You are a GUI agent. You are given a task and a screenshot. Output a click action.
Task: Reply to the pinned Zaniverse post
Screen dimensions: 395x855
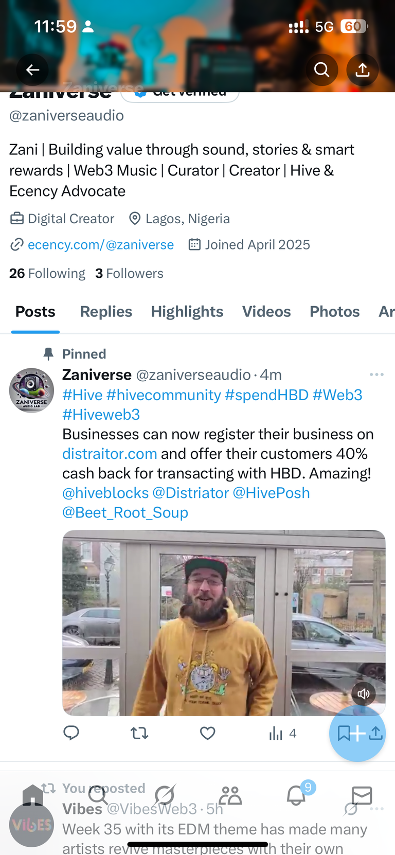pos(71,733)
